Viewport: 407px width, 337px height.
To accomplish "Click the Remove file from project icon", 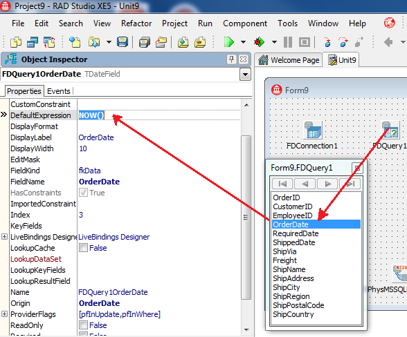I will click(200, 42).
